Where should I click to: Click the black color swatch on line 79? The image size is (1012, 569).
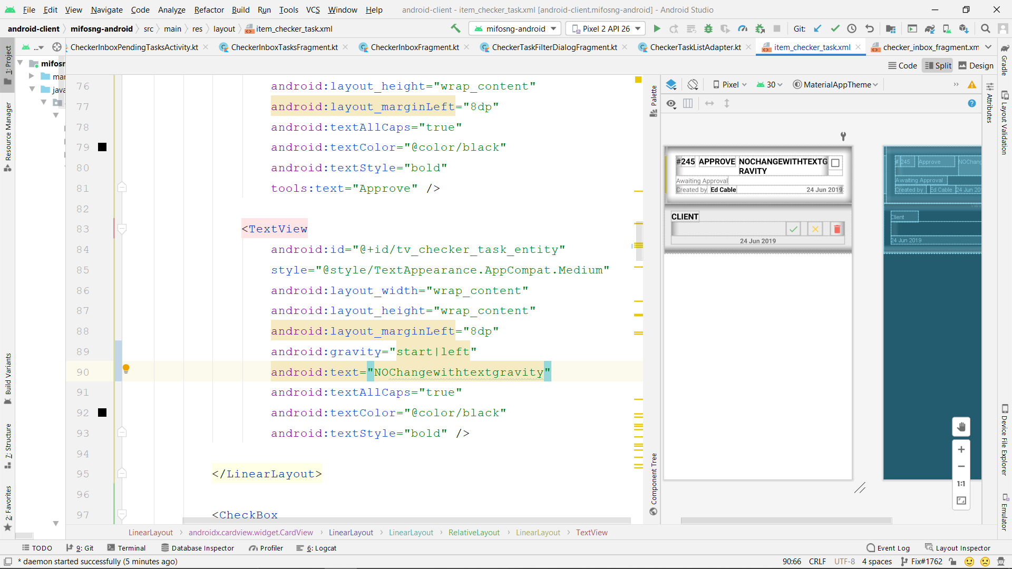102,148
